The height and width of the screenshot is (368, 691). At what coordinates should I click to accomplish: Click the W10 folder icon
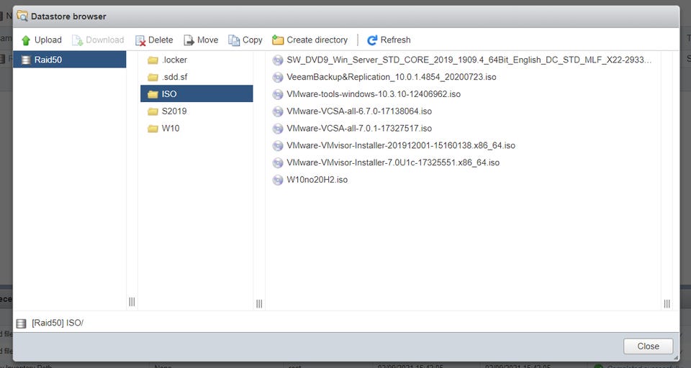[x=153, y=129]
